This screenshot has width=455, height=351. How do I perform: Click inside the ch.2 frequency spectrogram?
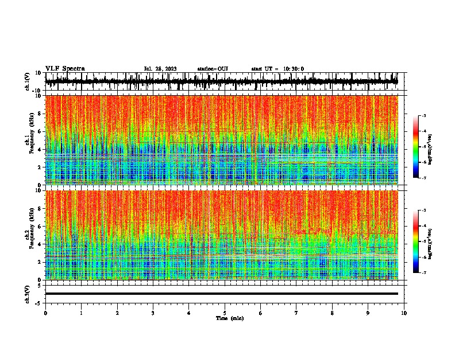(222, 235)
